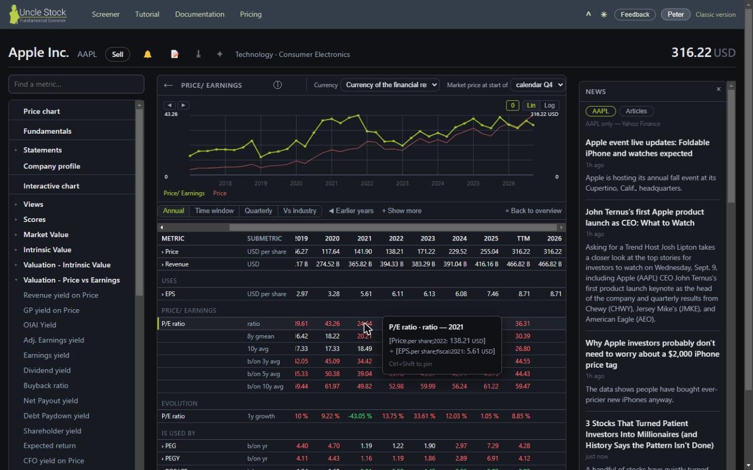Click the caret-up icon in top bar
This screenshot has height=470, width=753.
[588, 14]
